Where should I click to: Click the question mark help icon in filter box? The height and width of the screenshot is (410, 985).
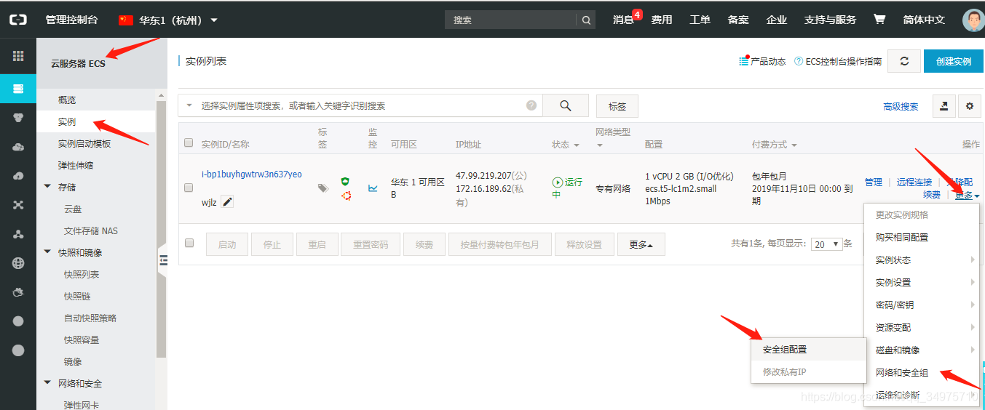point(531,105)
